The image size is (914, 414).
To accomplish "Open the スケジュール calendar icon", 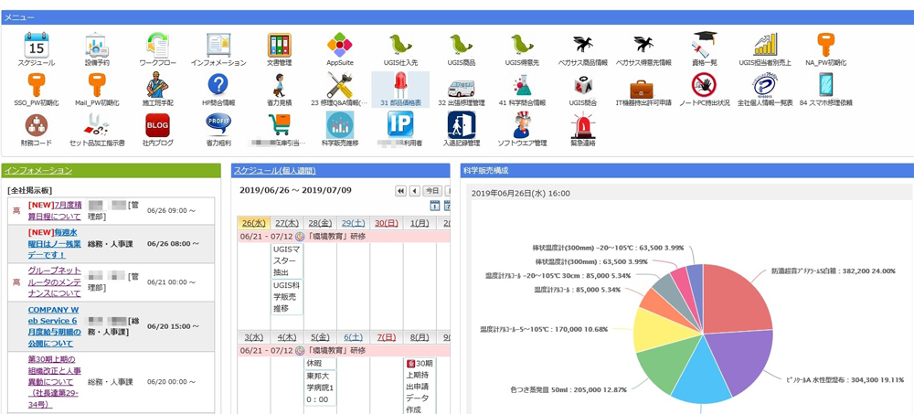I will tap(36, 45).
